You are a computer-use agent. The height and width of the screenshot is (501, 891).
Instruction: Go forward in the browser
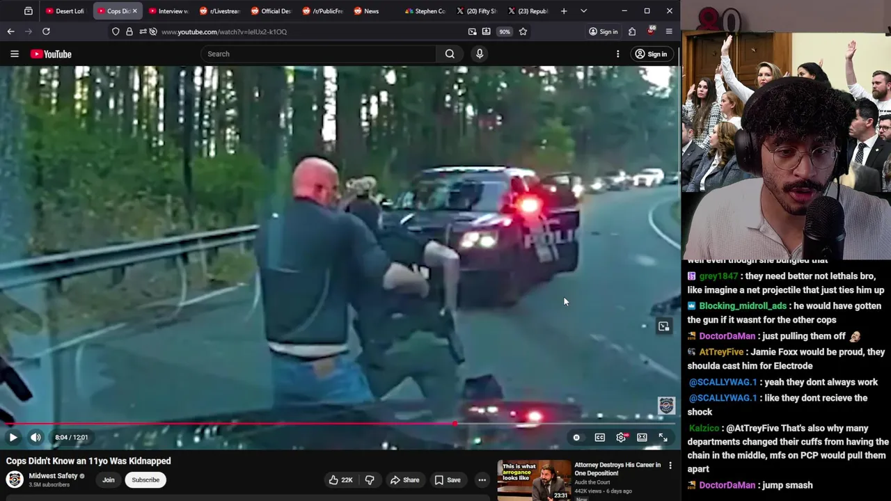pyautogui.click(x=29, y=31)
